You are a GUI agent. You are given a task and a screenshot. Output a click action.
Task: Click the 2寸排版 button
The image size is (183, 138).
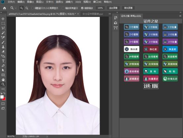pyautogui.click(x=151, y=34)
